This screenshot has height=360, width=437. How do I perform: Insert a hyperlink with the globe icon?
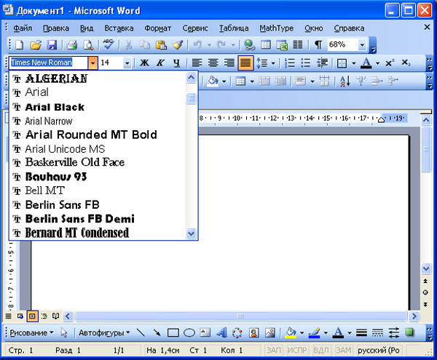[x=249, y=45]
